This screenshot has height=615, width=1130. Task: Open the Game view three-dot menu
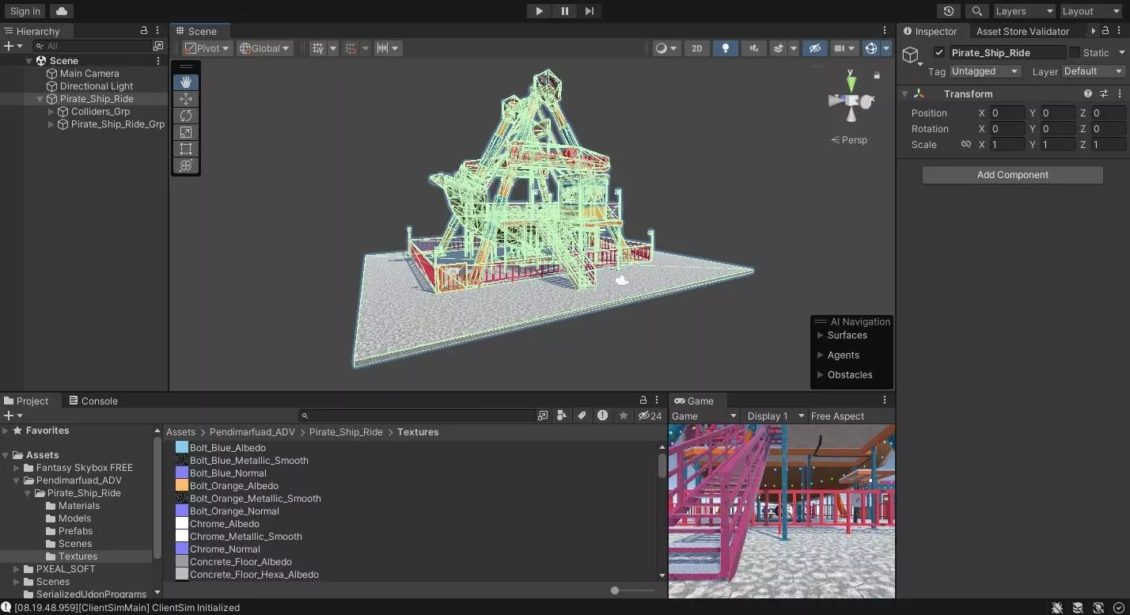click(885, 401)
